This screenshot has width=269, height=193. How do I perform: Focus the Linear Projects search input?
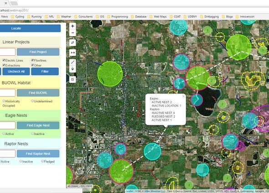coord(7,52)
